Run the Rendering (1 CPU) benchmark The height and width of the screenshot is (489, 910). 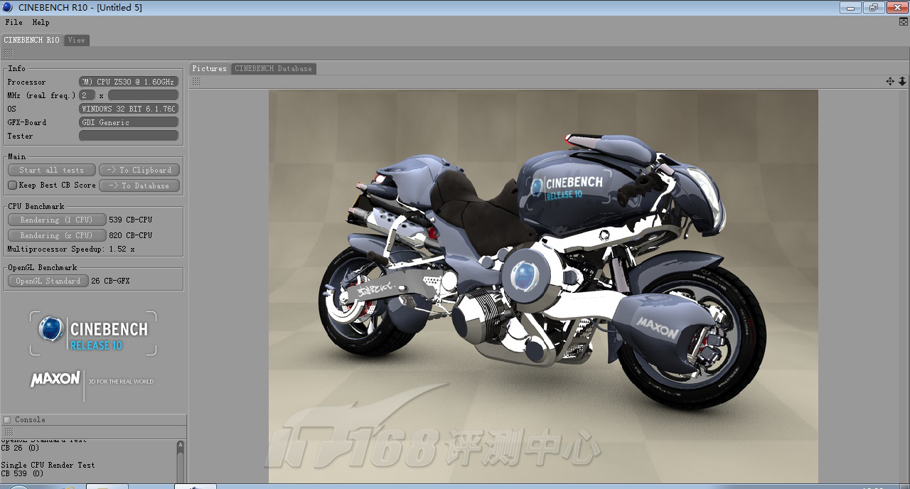tap(57, 220)
